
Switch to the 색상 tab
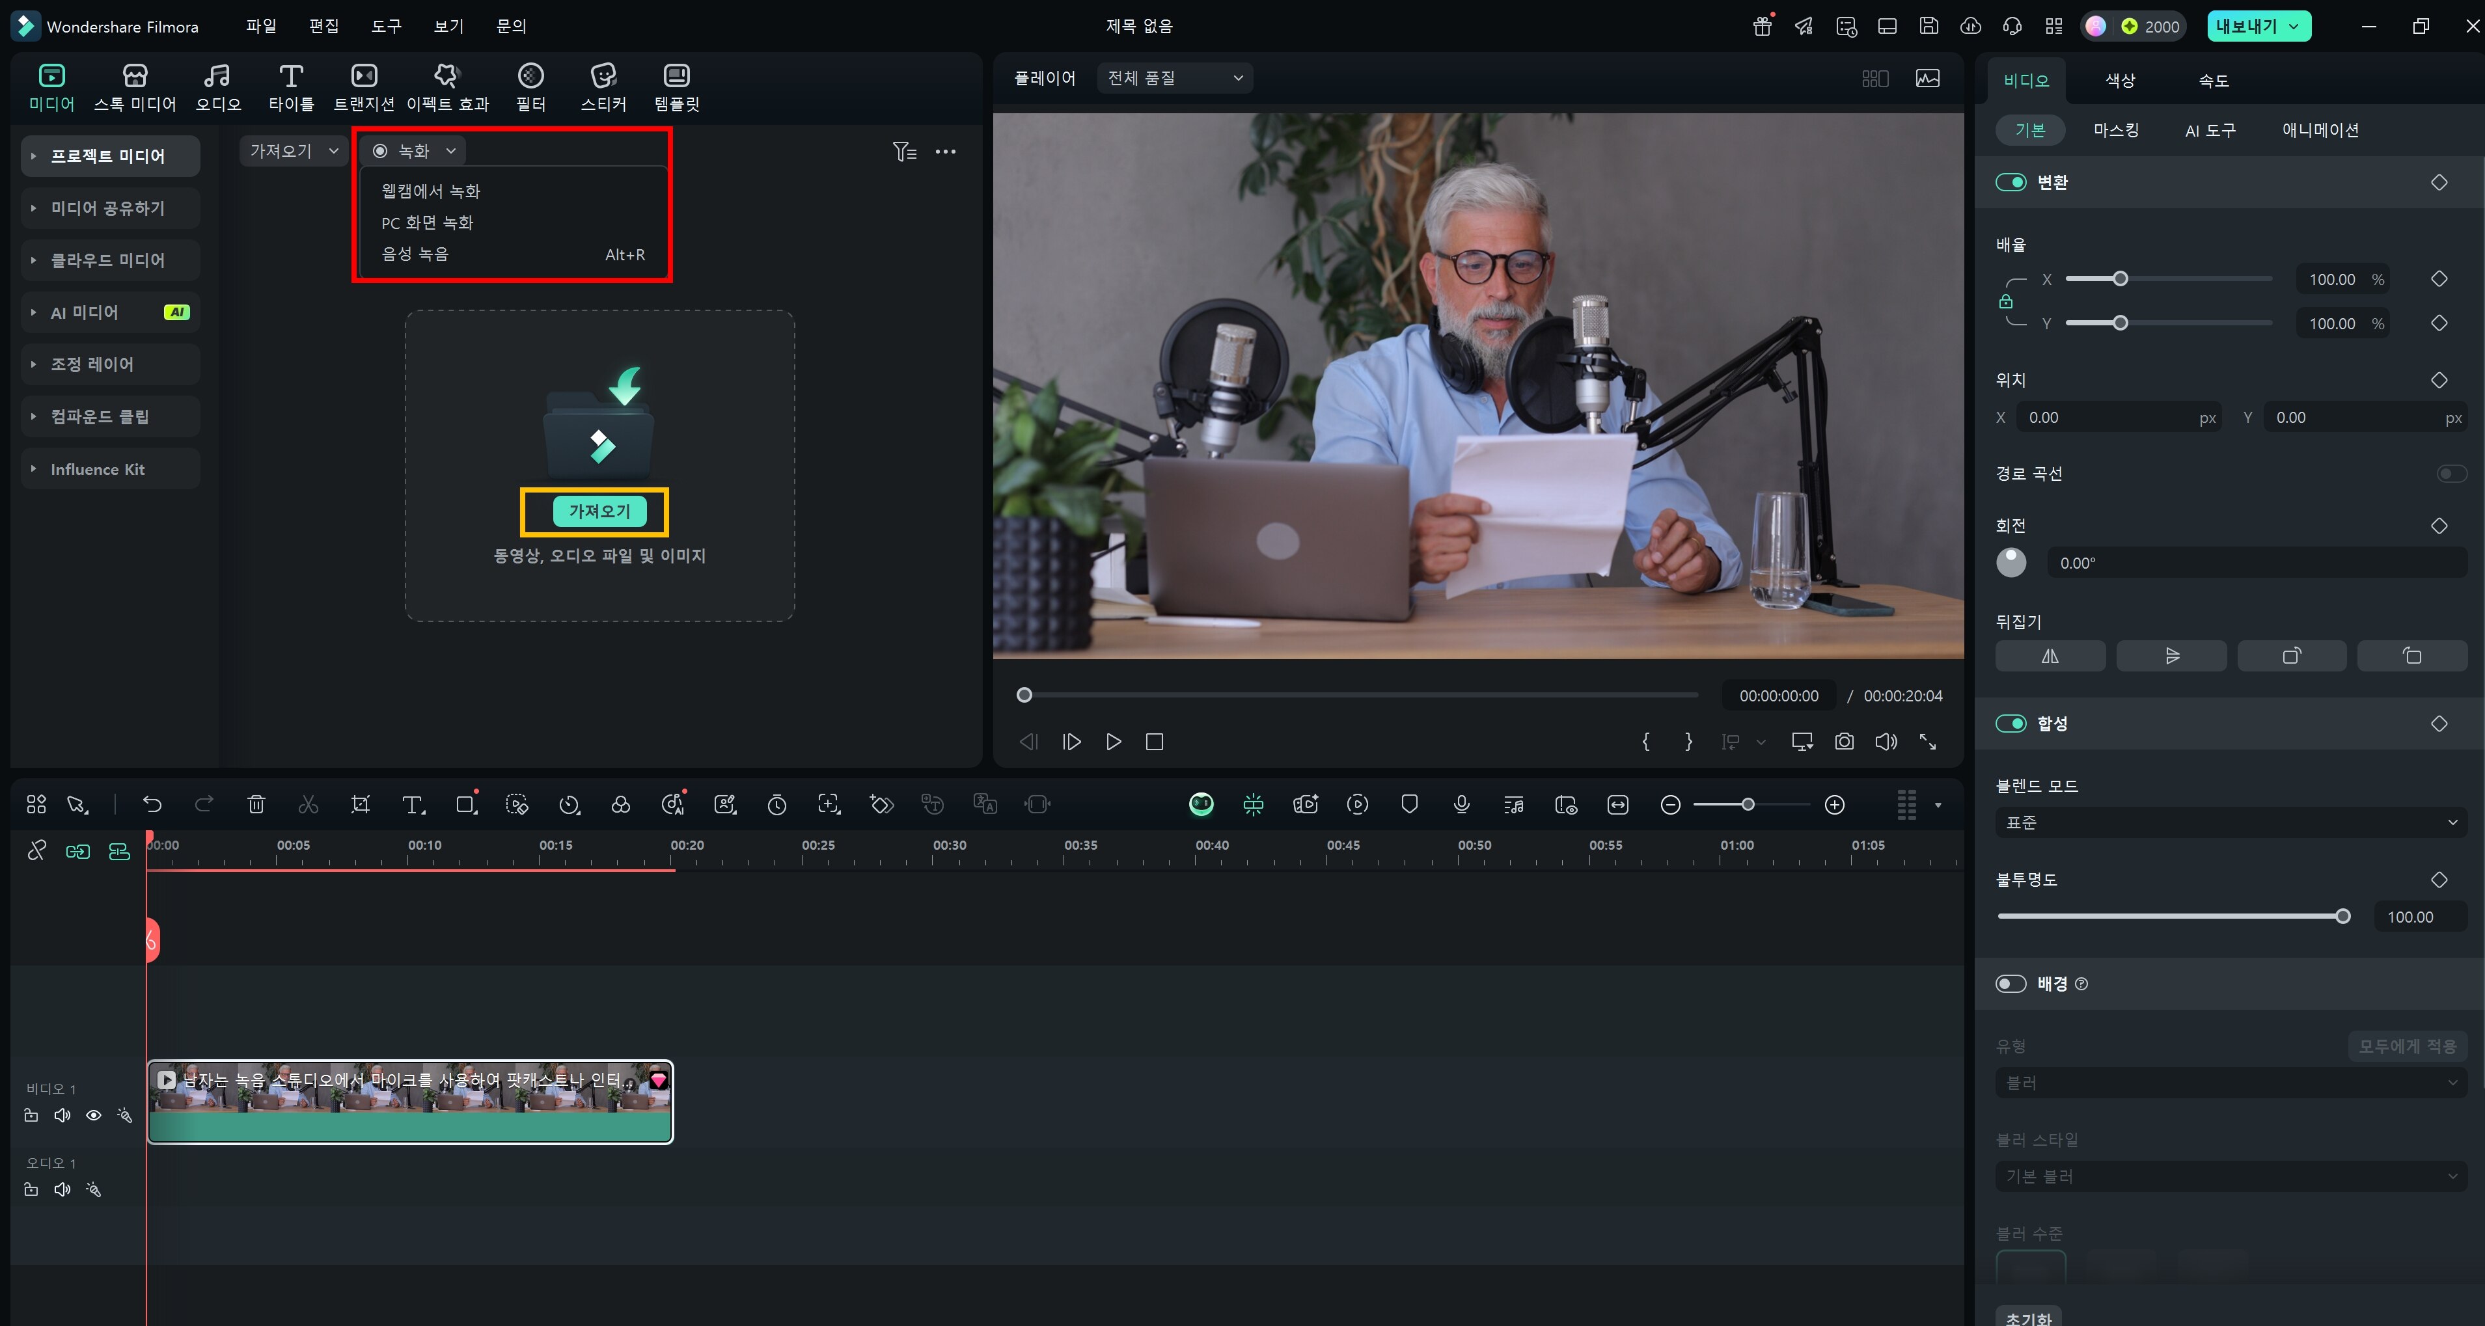pyautogui.click(x=2119, y=80)
